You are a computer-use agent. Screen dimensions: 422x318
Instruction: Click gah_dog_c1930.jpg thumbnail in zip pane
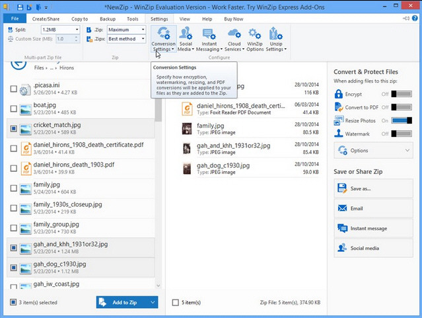pyautogui.click(x=187, y=169)
